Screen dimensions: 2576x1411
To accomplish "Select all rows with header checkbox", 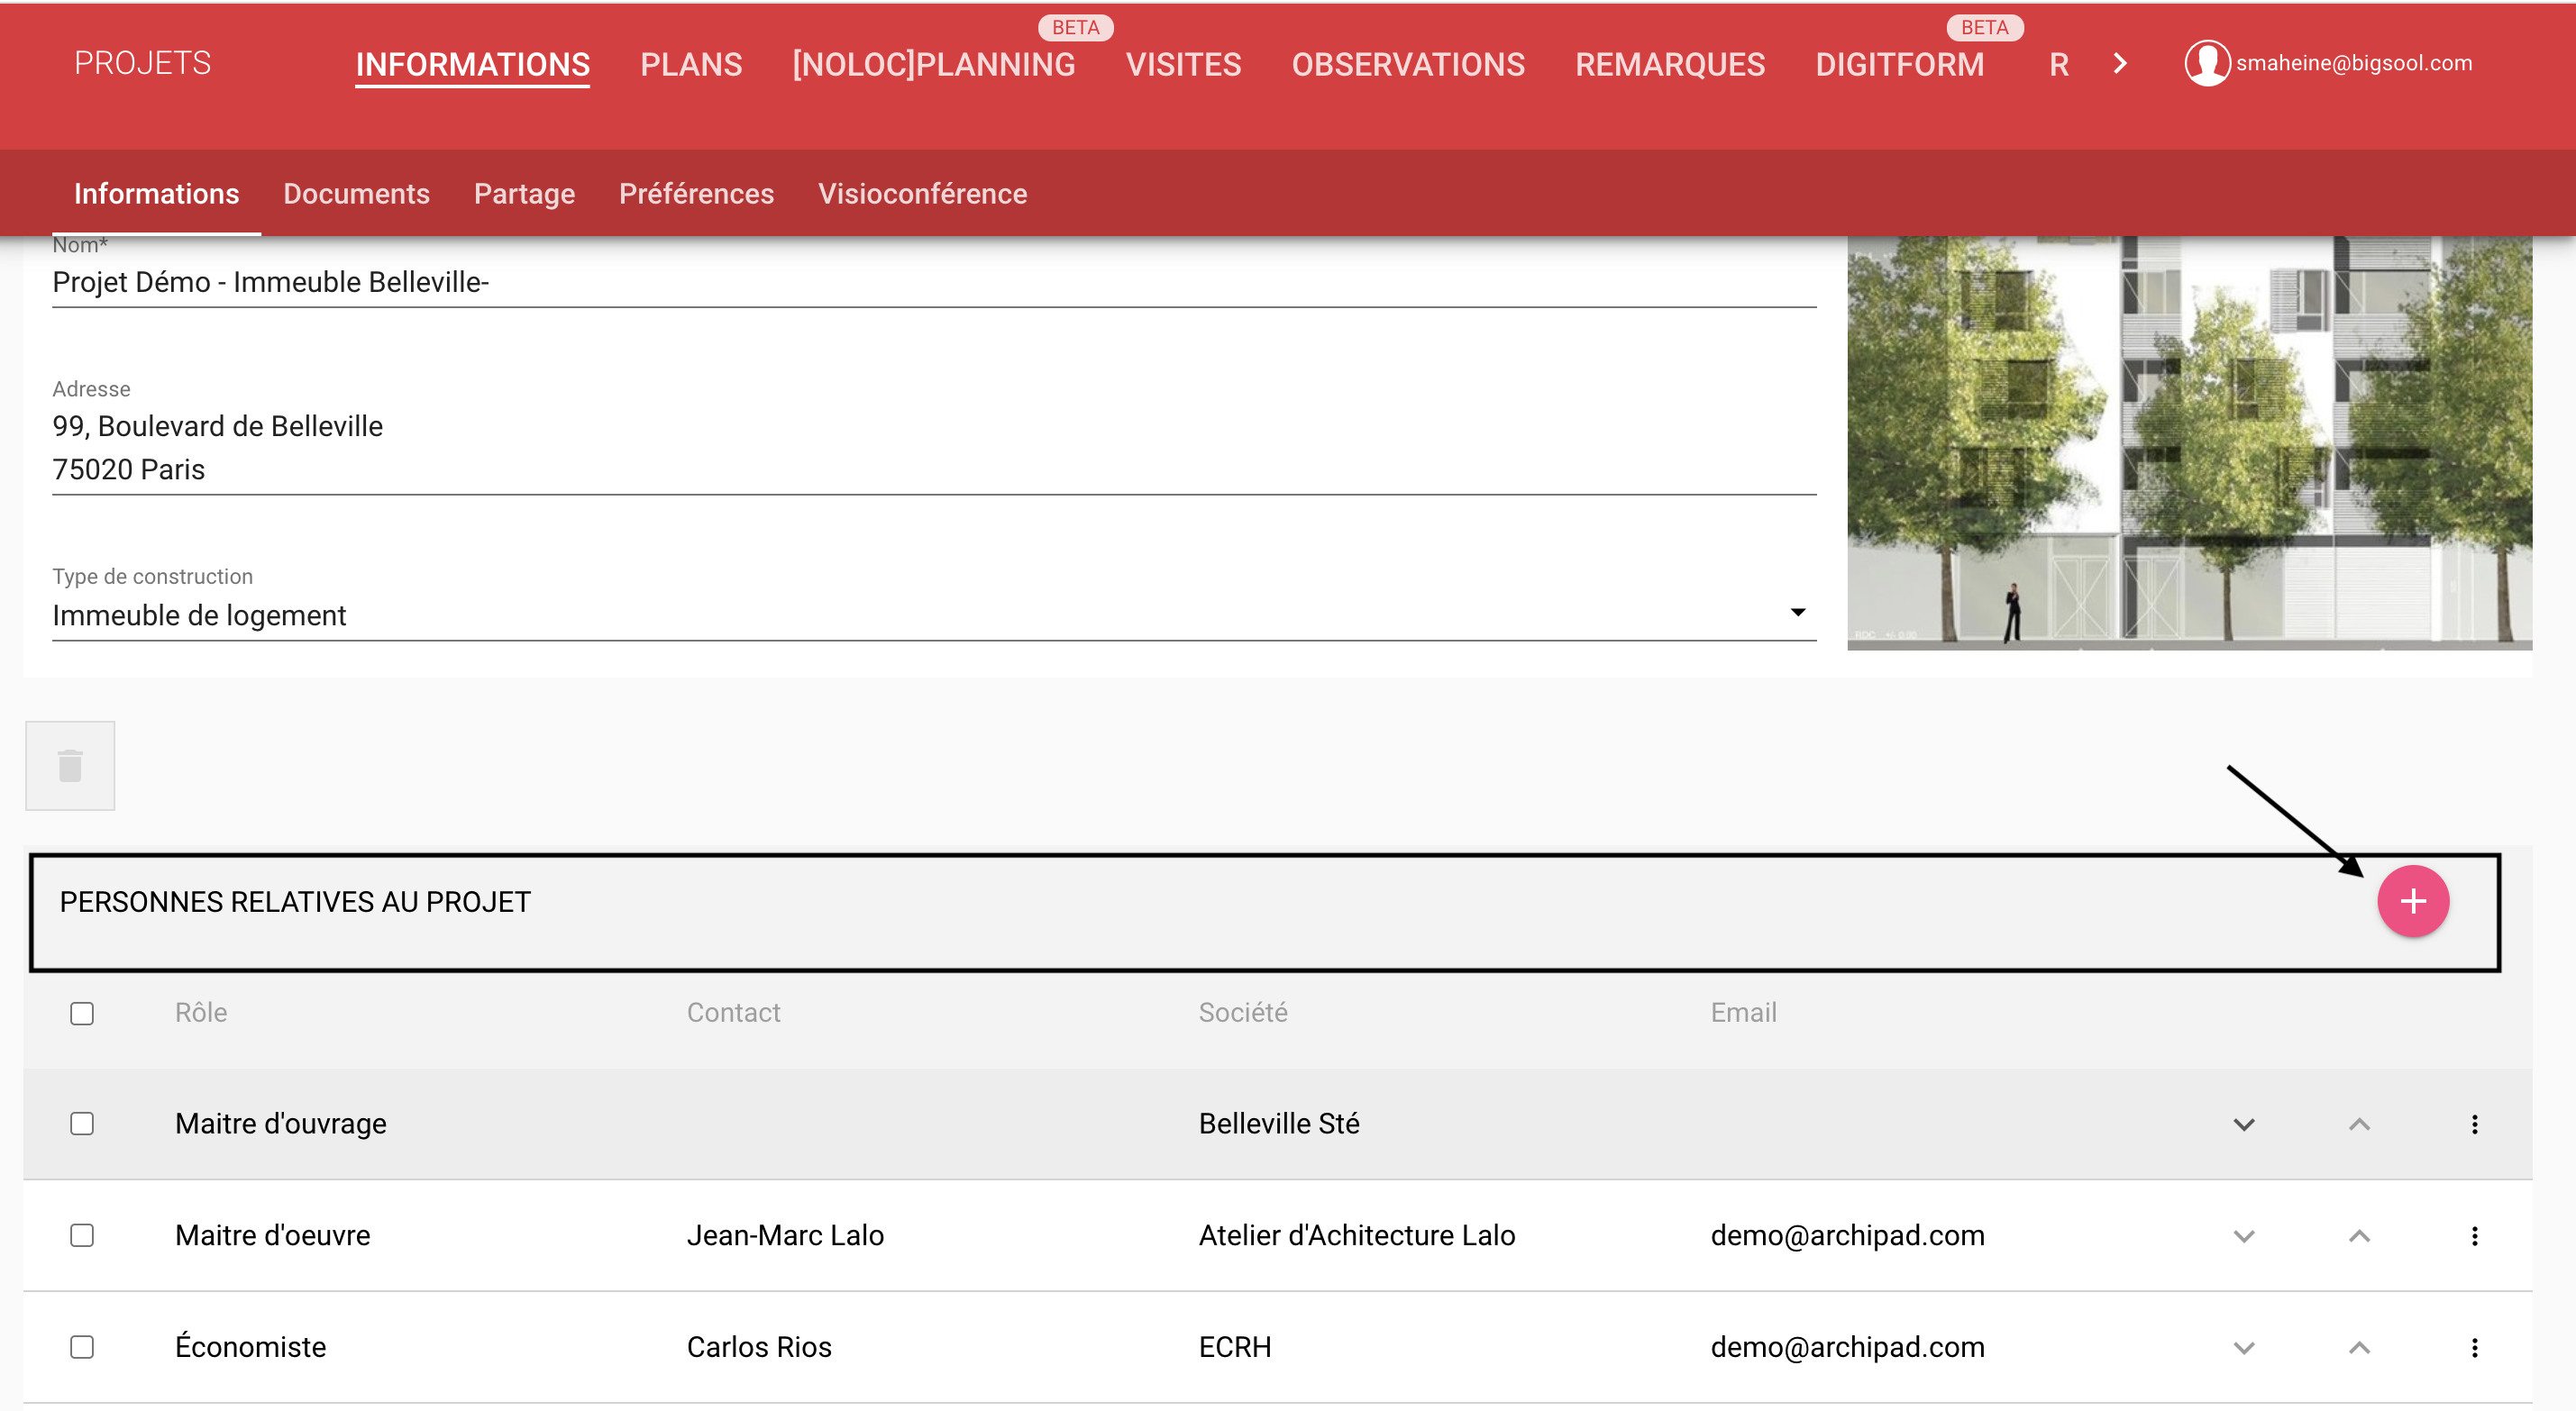I will 82,1013.
